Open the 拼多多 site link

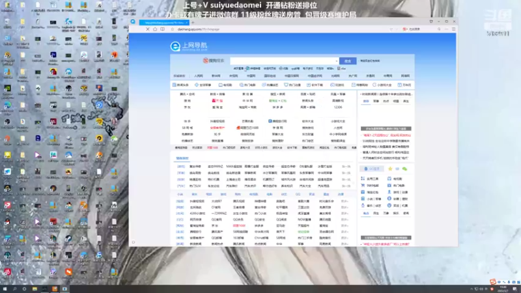278,107
